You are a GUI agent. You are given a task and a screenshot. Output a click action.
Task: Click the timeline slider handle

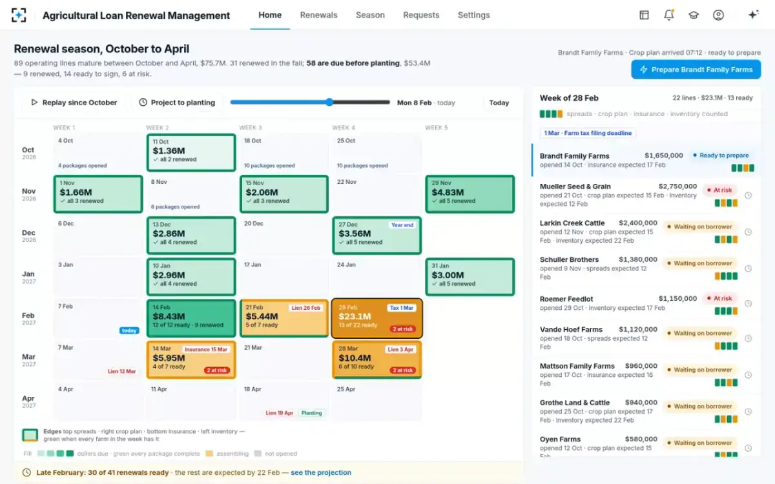[329, 102]
